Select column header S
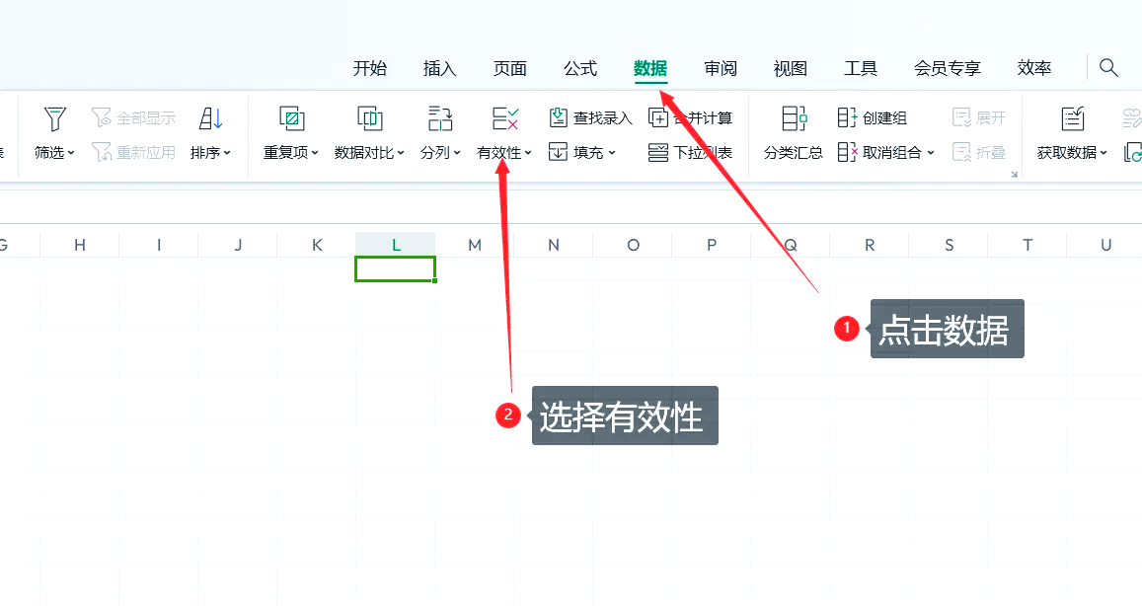Screen dimensions: 1142x606 [x=949, y=245]
